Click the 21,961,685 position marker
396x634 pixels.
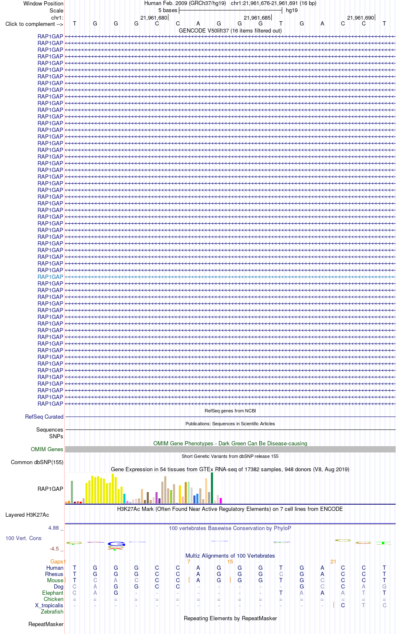pyautogui.click(x=257, y=18)
